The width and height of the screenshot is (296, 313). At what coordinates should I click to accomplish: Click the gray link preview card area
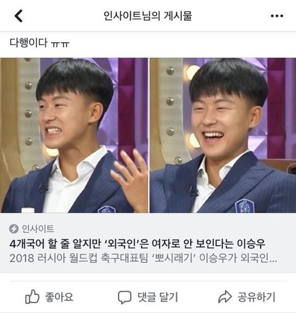click(148, 243)
